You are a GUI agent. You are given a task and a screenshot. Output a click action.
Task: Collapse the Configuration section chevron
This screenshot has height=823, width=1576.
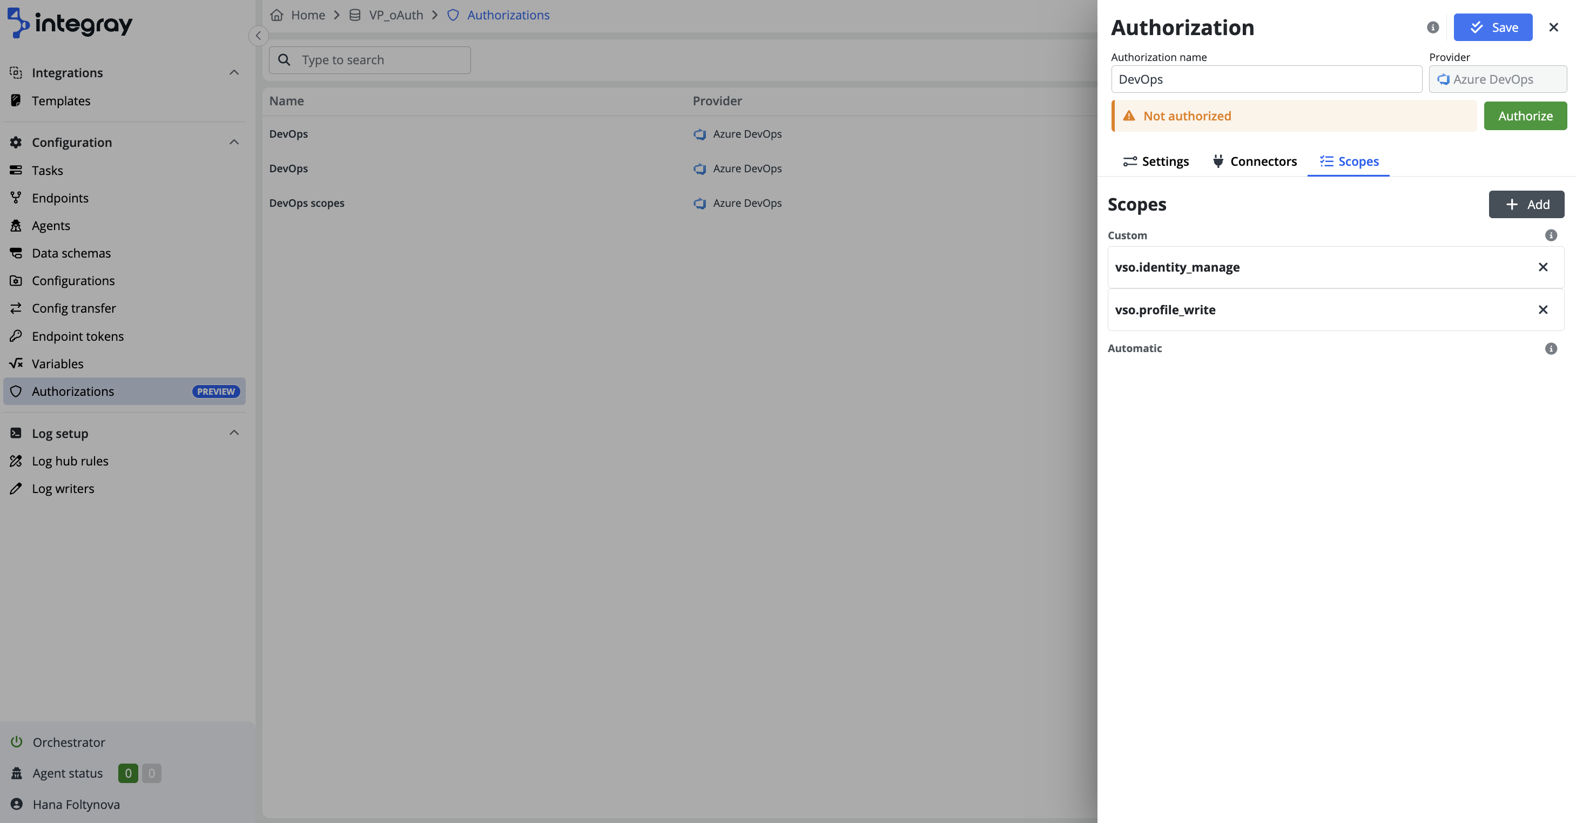click(234, 142)
